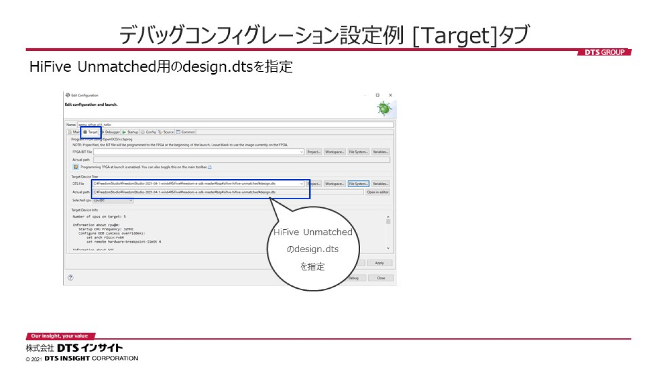651x366 pixels.
Task: Click the Target Device Info scrollbar thumb
Action: [x=388, y=222]
